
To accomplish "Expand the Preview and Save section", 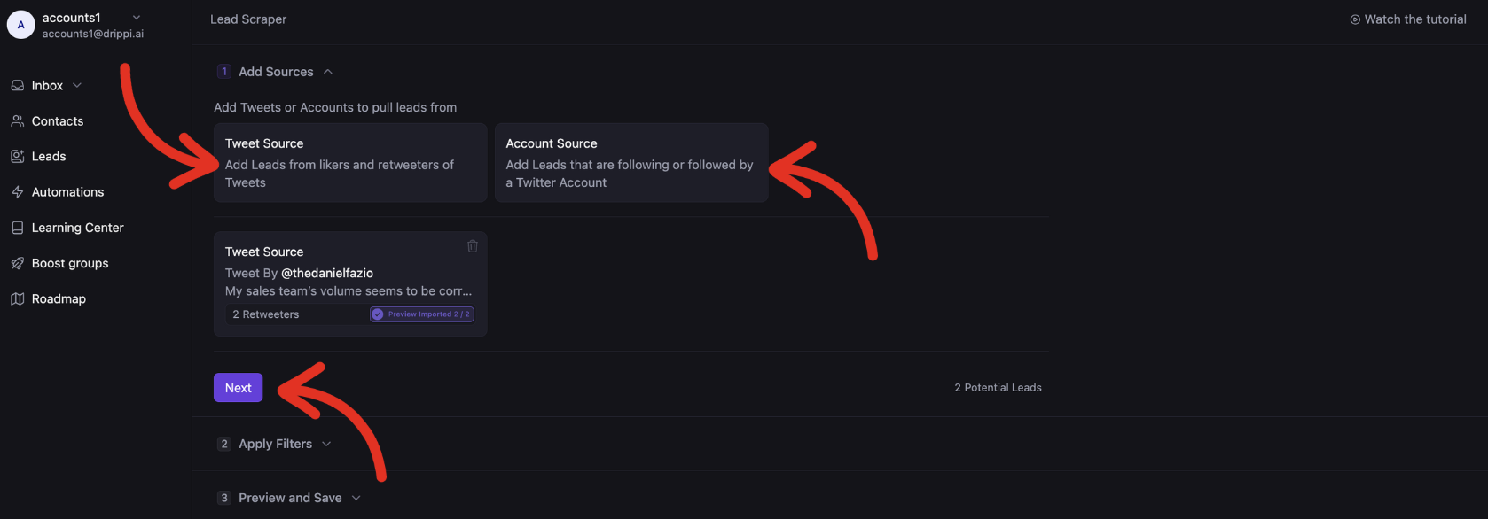I will [x=356, y=498].
